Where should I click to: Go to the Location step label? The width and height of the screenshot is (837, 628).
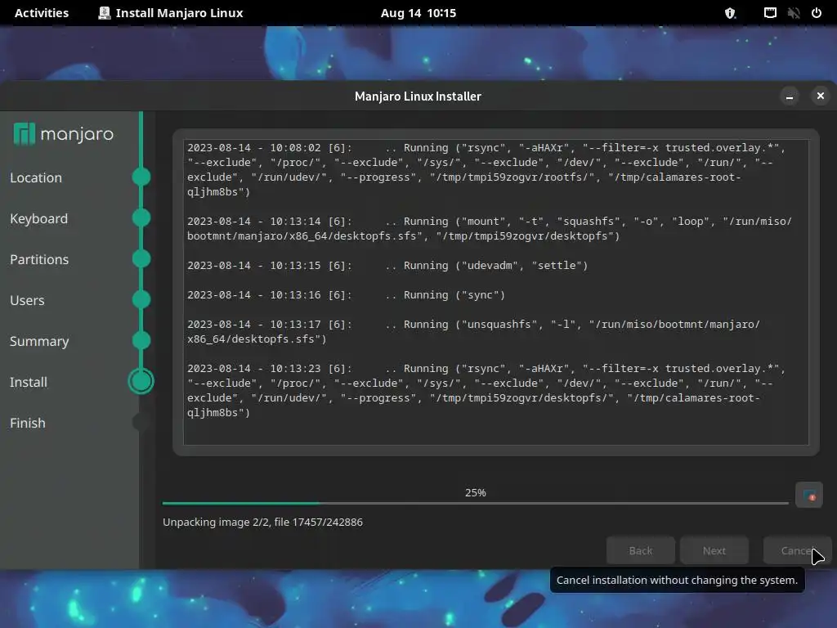point(36,177)
